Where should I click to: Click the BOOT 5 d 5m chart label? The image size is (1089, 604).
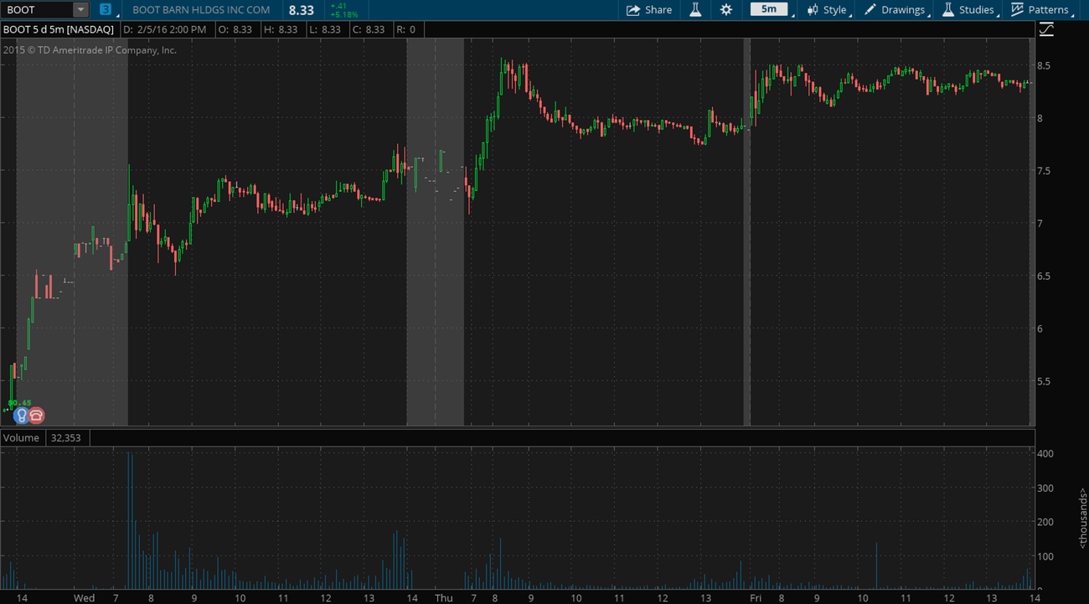(59, 29)
